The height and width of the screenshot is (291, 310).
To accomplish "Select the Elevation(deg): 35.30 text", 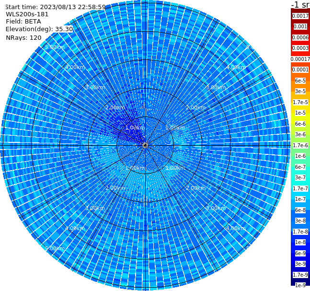I will pyautogui.click(x=39, y=29).
